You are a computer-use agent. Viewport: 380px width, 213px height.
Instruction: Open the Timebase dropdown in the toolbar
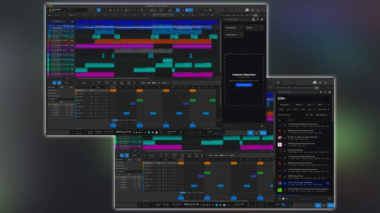point(161,10)
